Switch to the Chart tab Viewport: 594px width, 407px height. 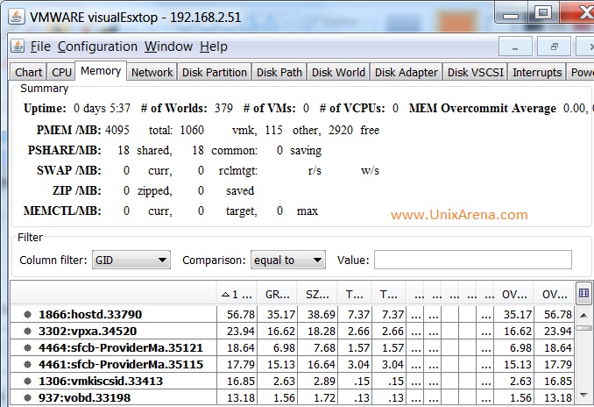28,72
